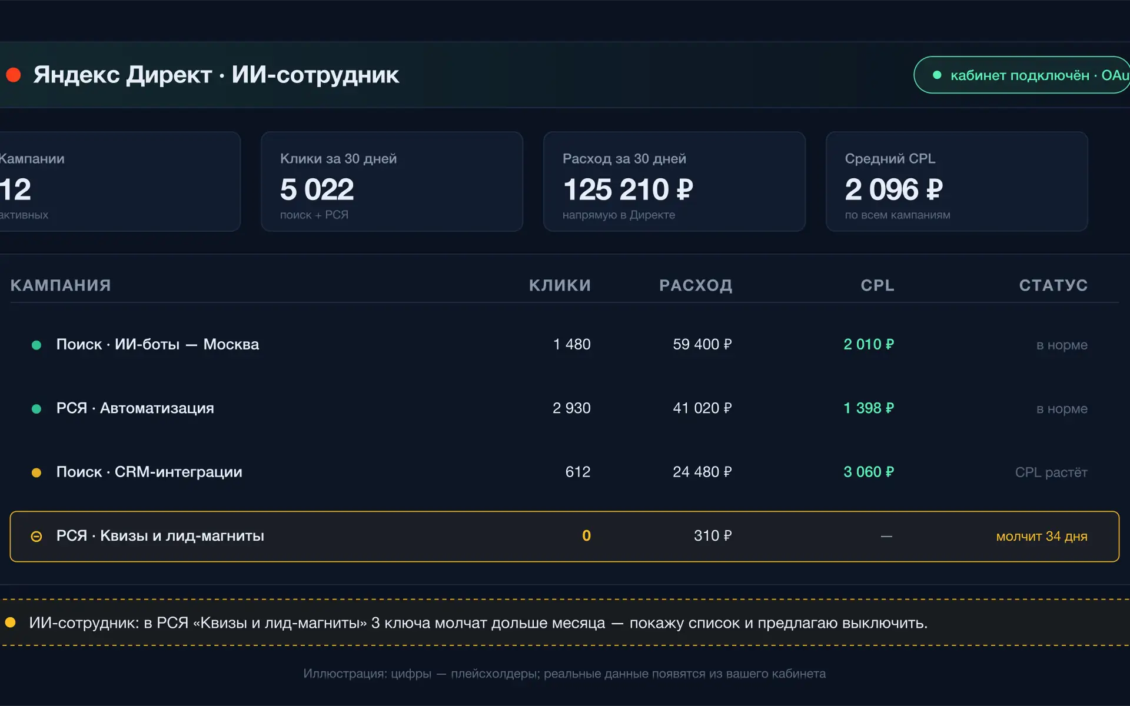The image size is (1130, 706).
Task: Click the red dot beside Яндекс Директ title
Action: point(14,75)
